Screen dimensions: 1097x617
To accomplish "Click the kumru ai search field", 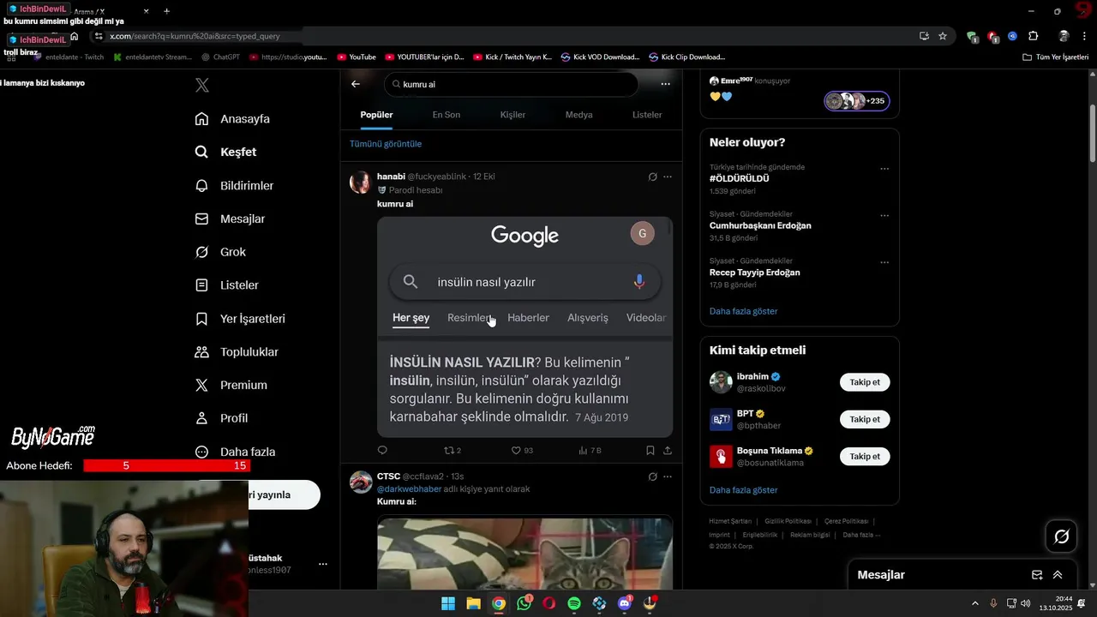I will click(512, 84).
